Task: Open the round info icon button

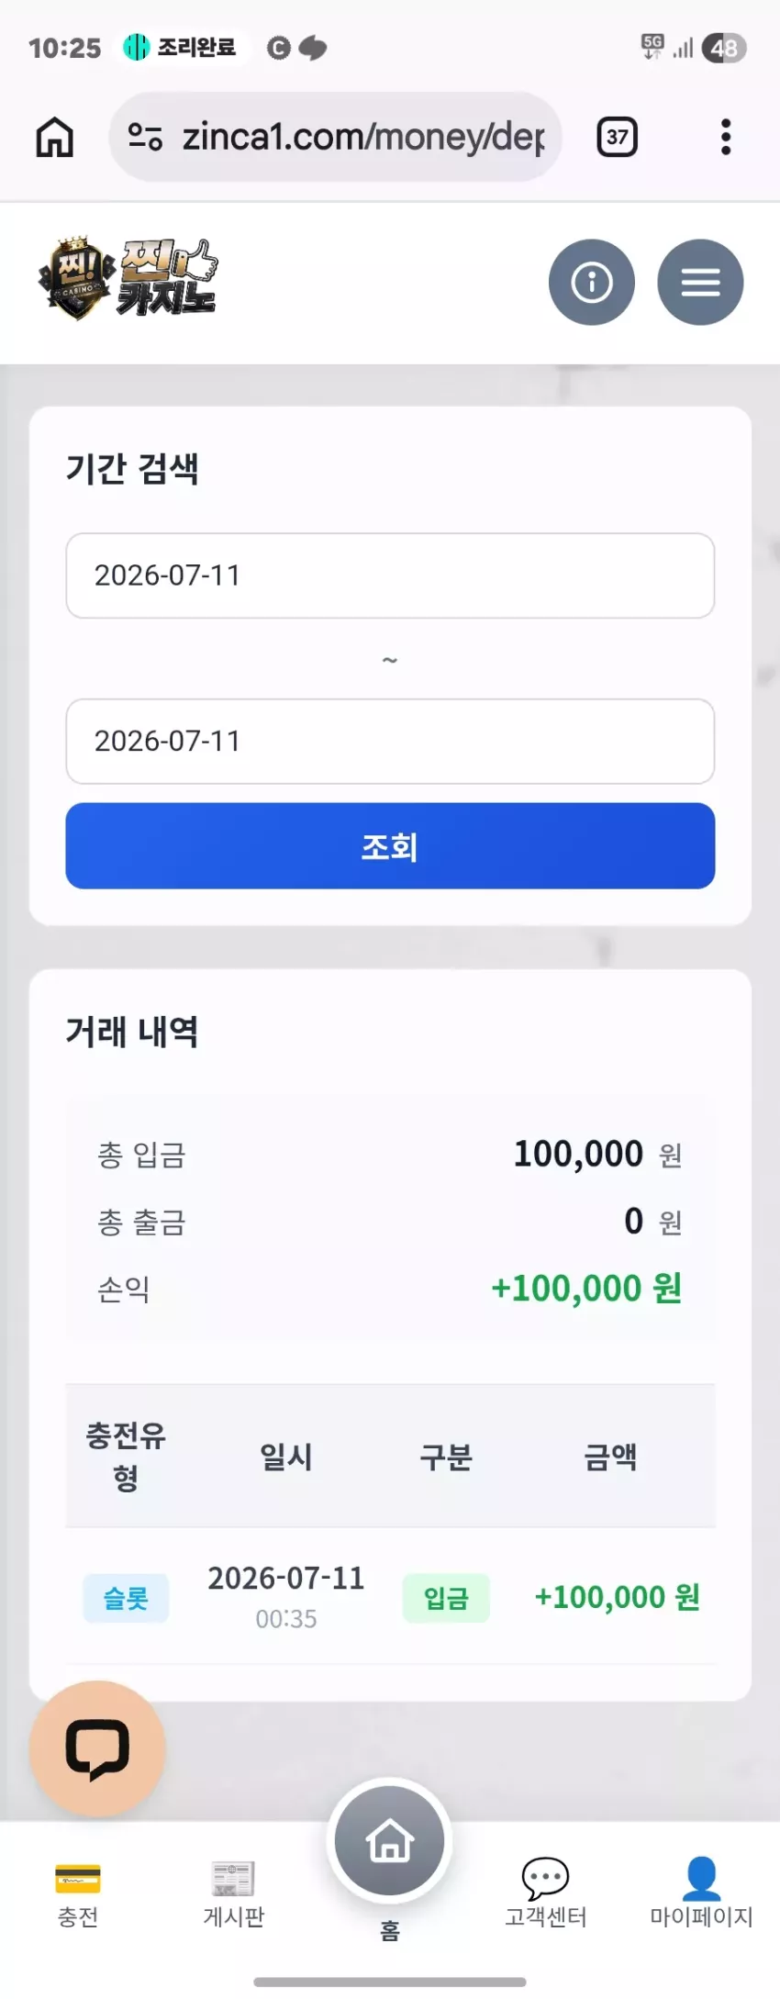Action: click(x=592, y=282)
